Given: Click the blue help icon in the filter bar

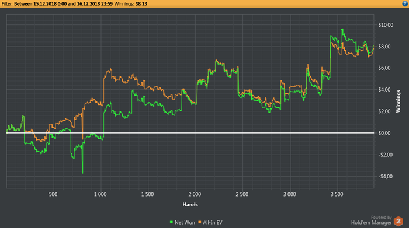Looking at the screenshot, I should click(405, 3).
